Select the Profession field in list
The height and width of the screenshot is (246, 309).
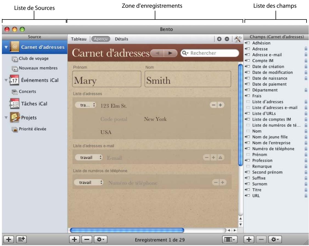tap(262, 161)
